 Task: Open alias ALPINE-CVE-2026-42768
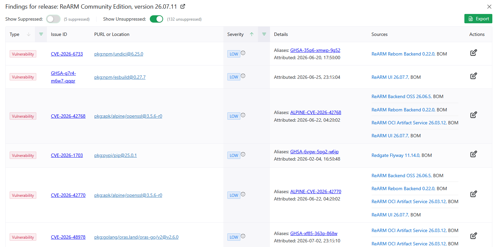coord(316,112)
